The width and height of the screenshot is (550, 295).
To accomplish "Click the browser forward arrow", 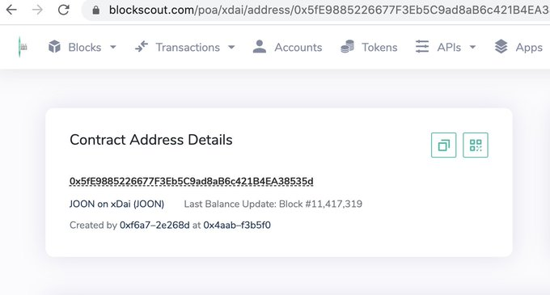I will (37, 10).
